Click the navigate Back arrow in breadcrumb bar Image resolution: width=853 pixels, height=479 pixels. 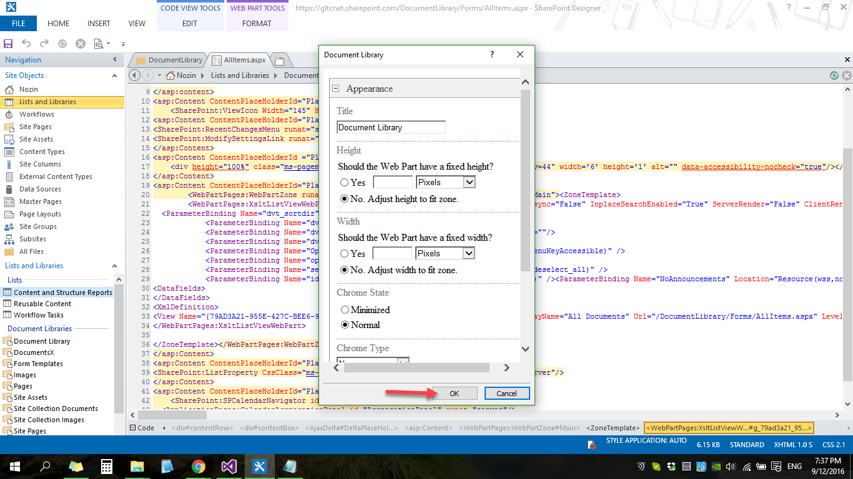134,75
